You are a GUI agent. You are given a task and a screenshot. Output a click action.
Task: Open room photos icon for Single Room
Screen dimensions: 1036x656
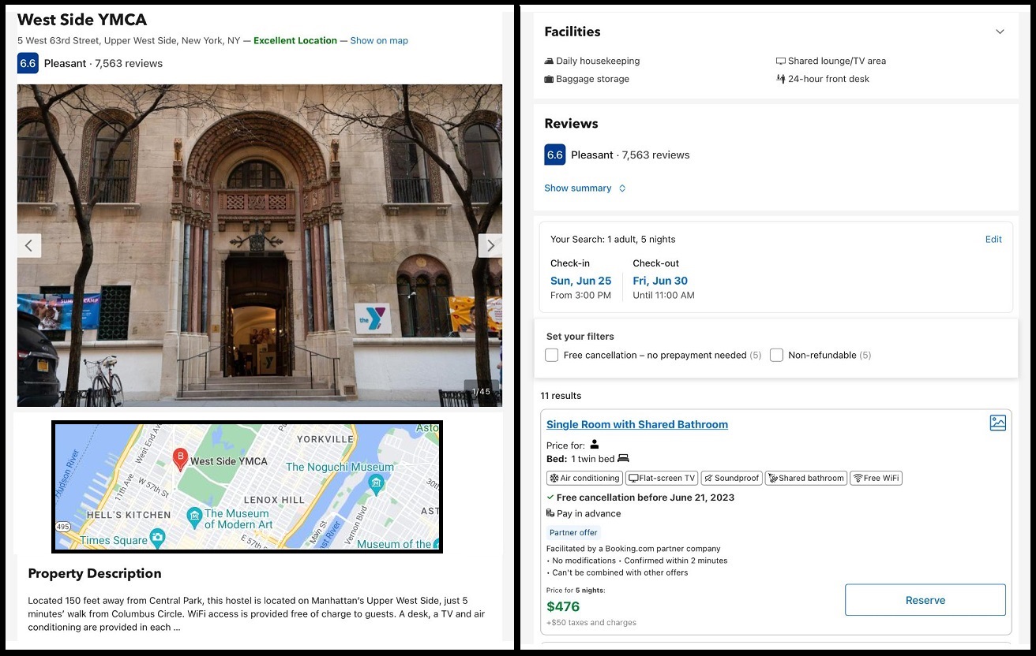(998, 423)
